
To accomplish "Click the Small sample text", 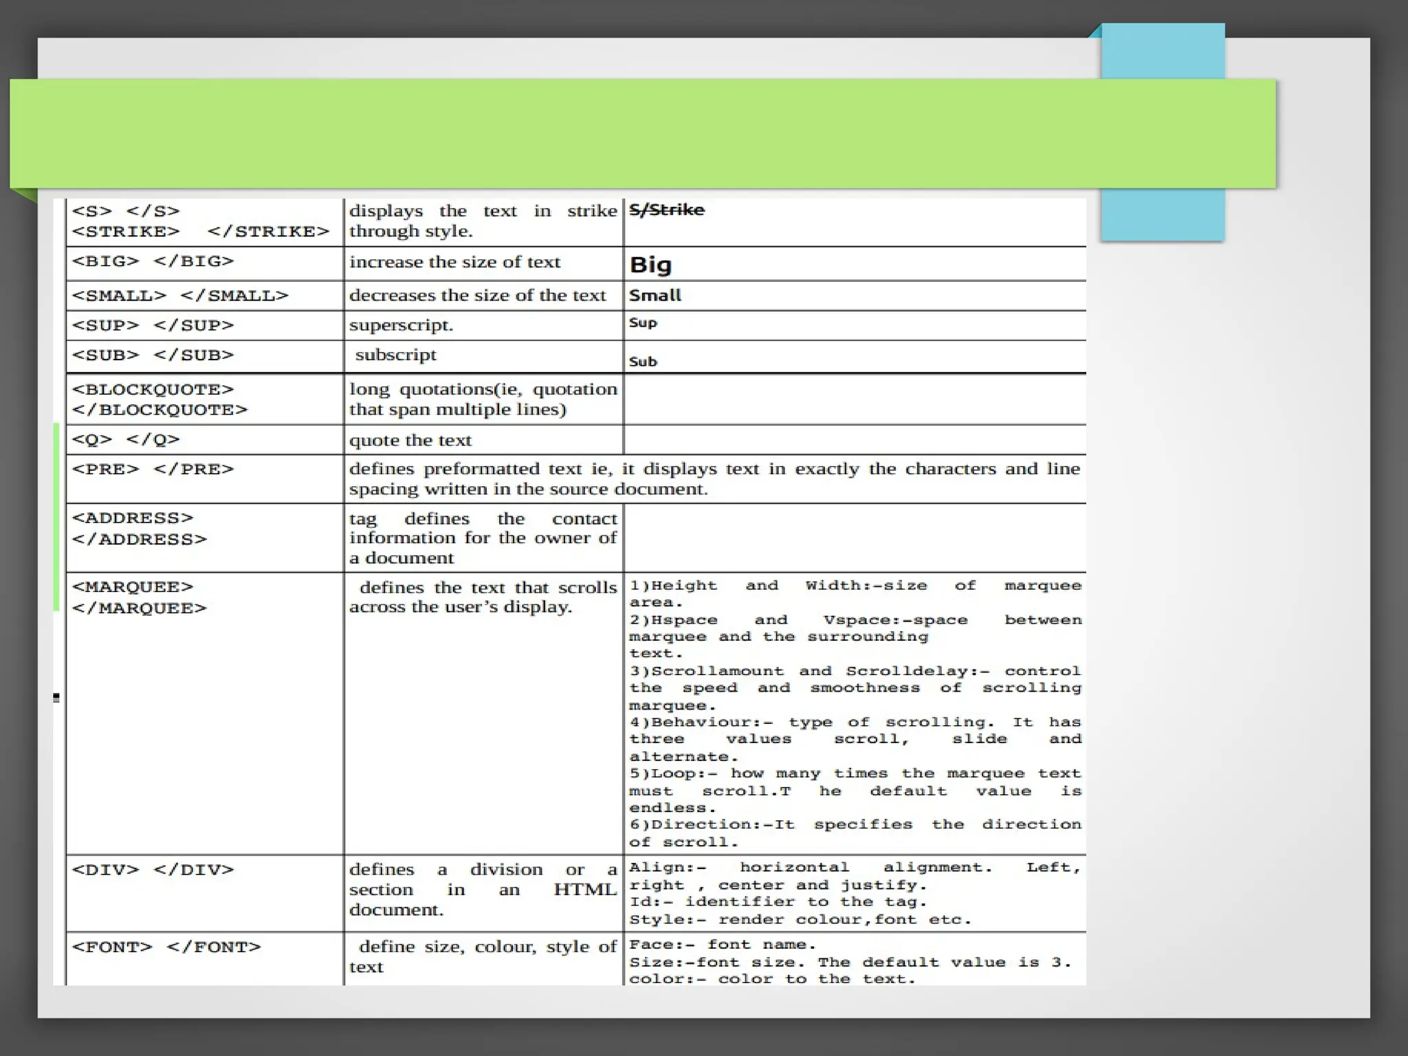I will (654, 296).
